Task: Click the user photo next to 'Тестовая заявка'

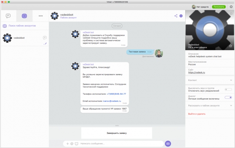Action: tap(159, 53)
